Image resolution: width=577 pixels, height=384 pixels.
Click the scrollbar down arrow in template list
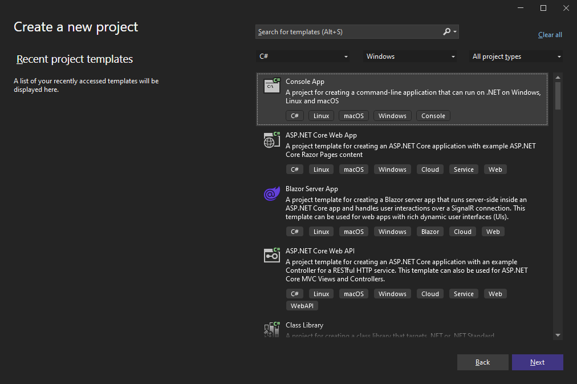click(x=558, y=335)
